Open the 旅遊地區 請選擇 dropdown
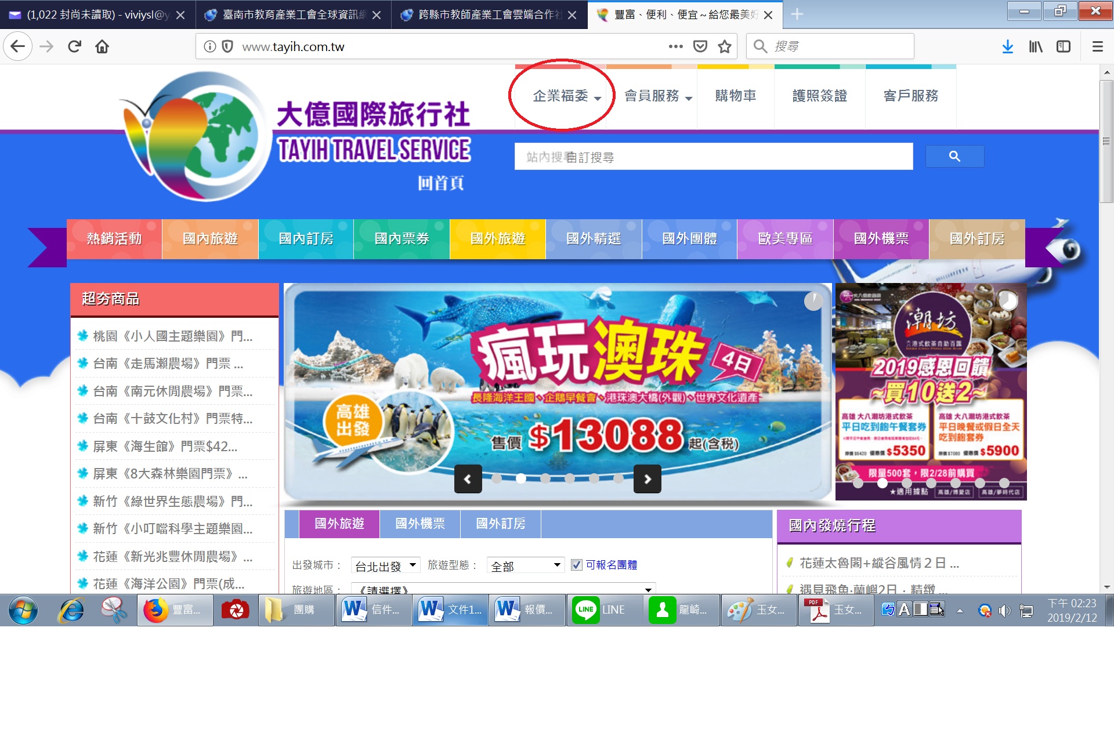 coord(503,588)
